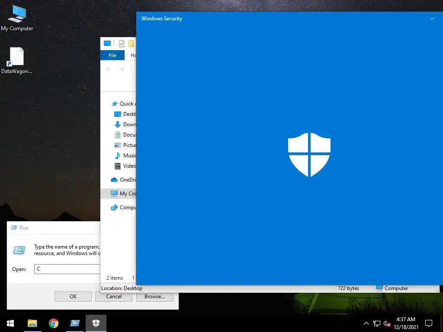Select Computer network item in Explorer sidebar
This screenshot has width=443, height=332.
point(123,207)
